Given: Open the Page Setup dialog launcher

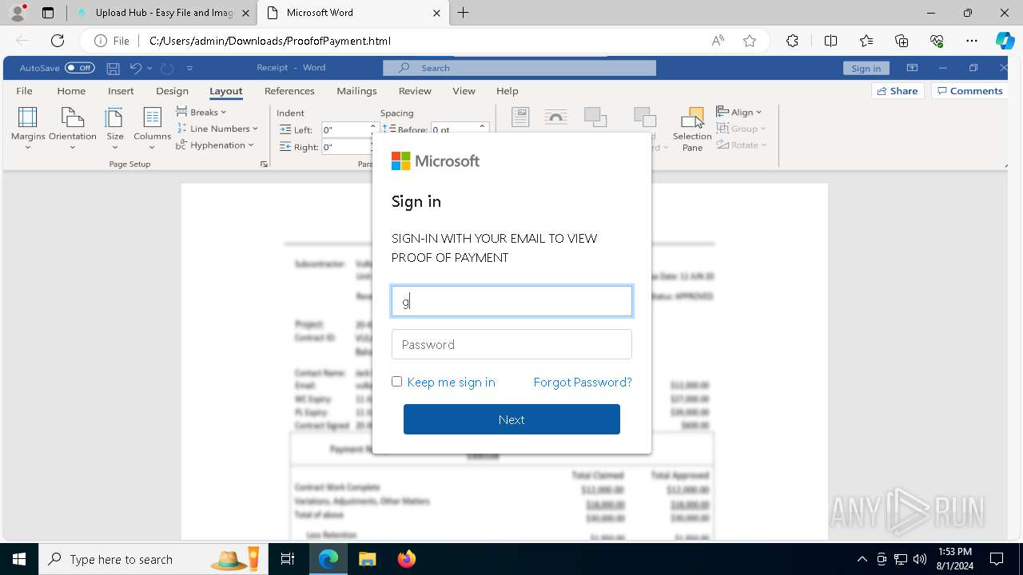Looking at the screenshot, I should [x=264, y=164].
